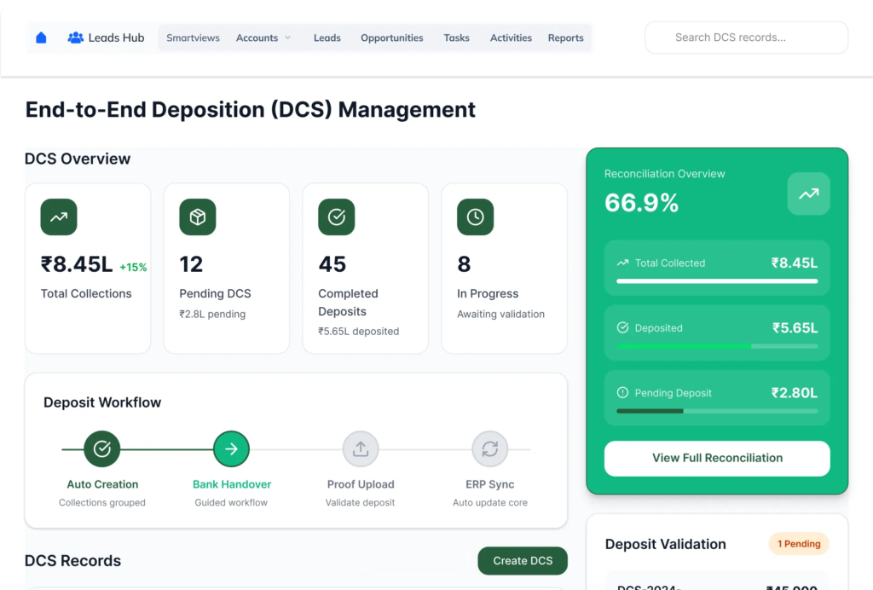This screenshot has height=590, width=873.
Task: Open the Activities menu item
Action: (511, 38)
